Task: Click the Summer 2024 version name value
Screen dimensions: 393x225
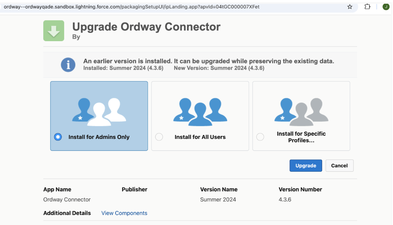Action: coord(218,199)
